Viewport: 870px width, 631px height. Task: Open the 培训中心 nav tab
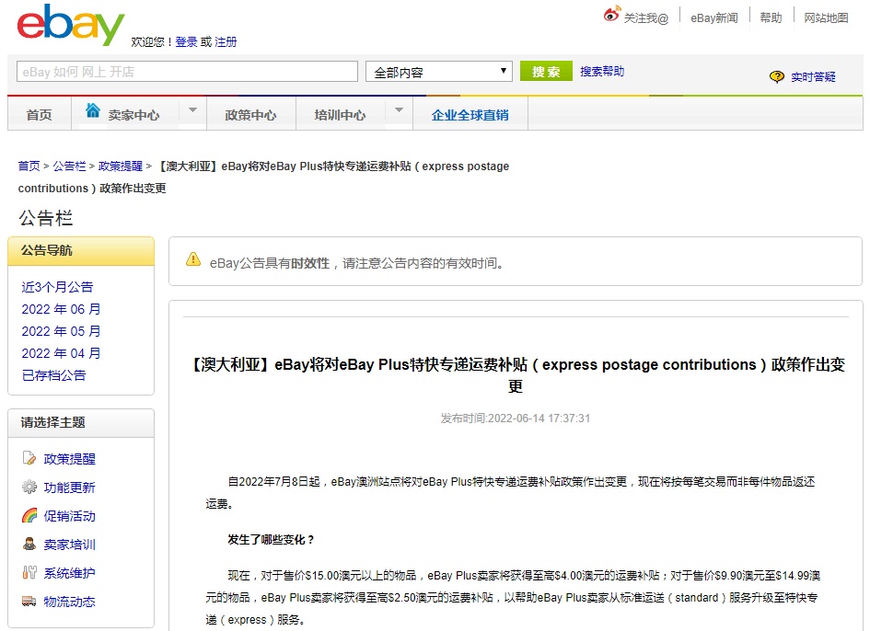click(x=340, y=115)
